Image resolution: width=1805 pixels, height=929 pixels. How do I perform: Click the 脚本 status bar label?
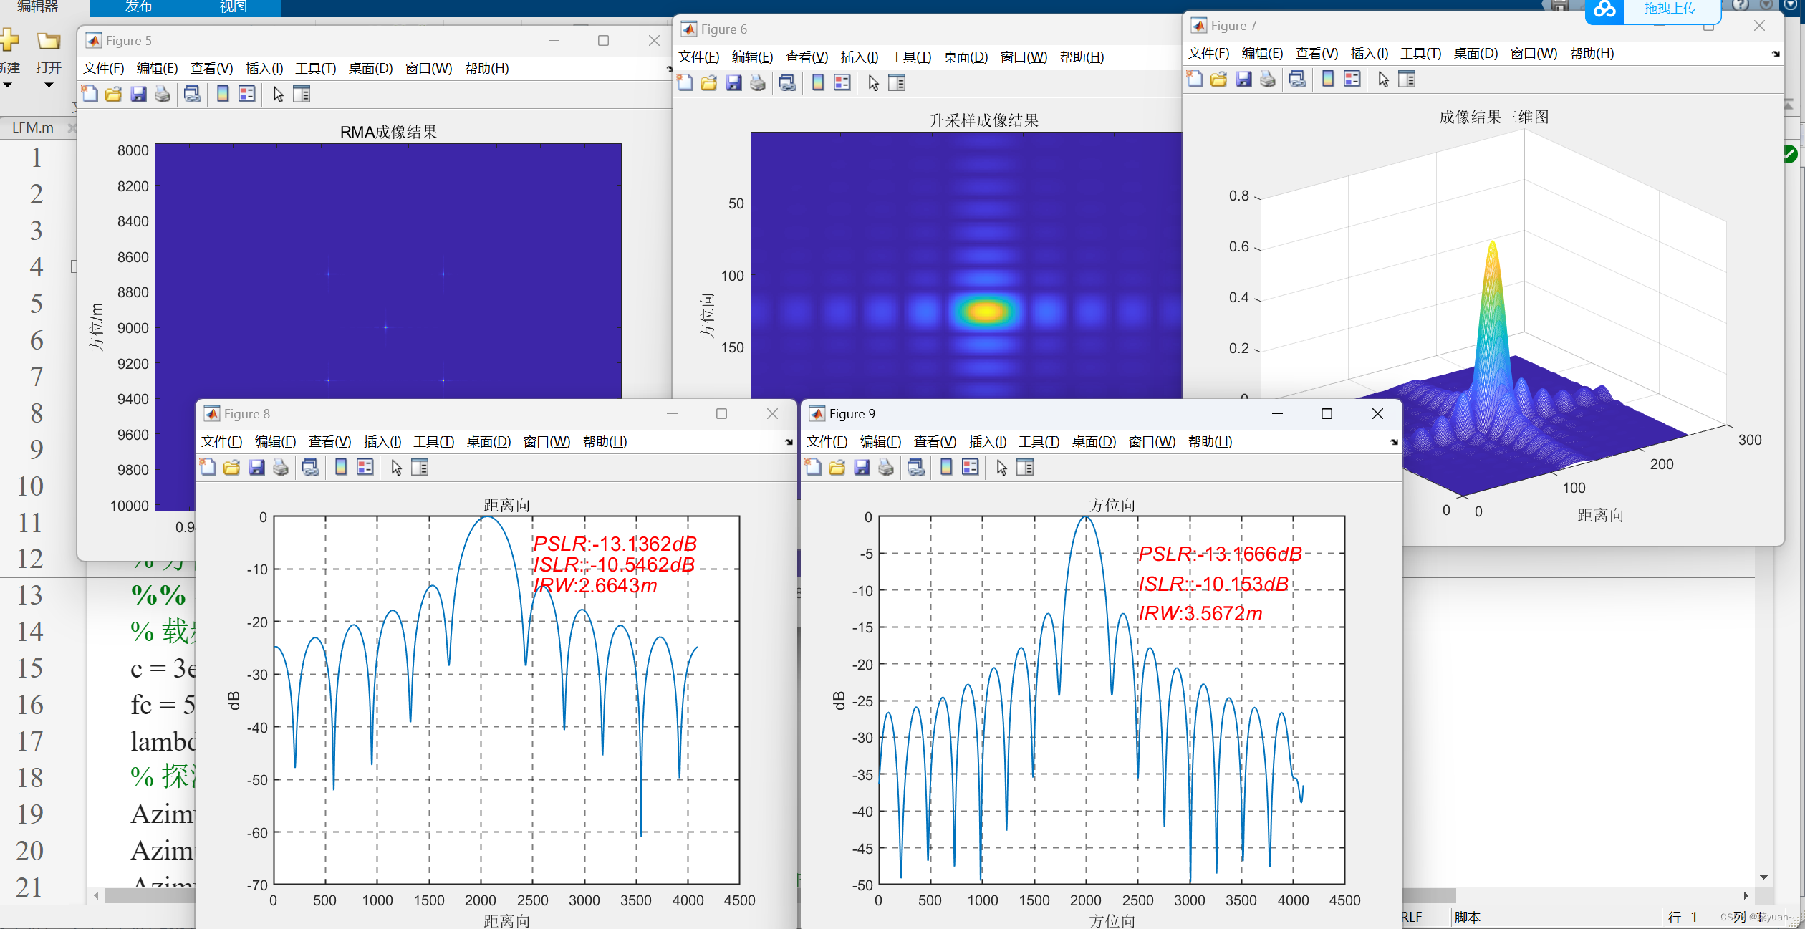click(1468, 917)
